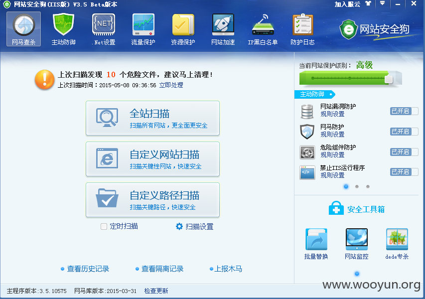Viewport: 425px width, 299px height.
Task: Click 检查更新 in status bar
Action: pyautogui.click(x=156, y=291)
